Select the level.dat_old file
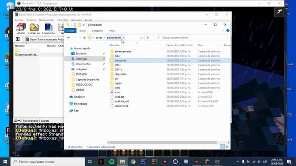296x166 pixels. pyautogui.click(x=122, y=101)
